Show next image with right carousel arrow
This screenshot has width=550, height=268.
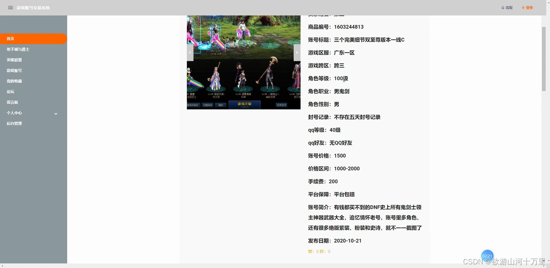pyautogui.click(x=297, y=52)
